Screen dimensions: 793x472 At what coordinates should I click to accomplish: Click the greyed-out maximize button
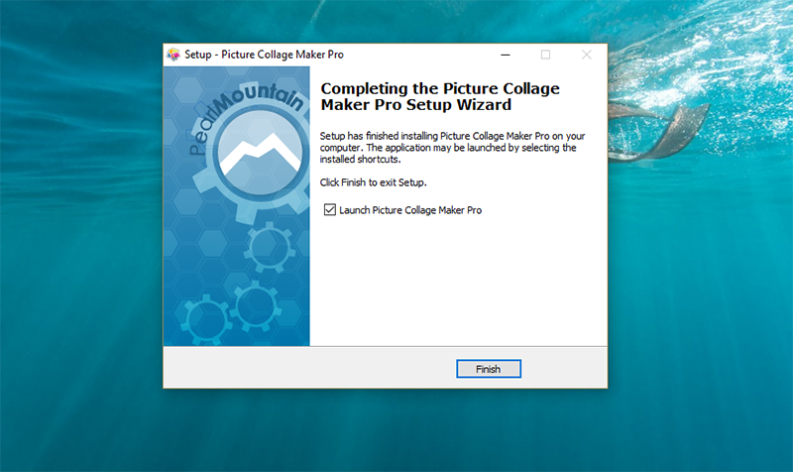(x=545, y=55)
